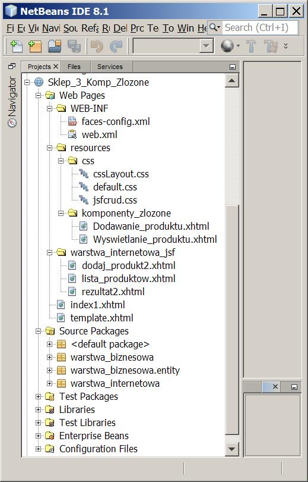Minimize the lower-right panel

[x=294, y=387]
